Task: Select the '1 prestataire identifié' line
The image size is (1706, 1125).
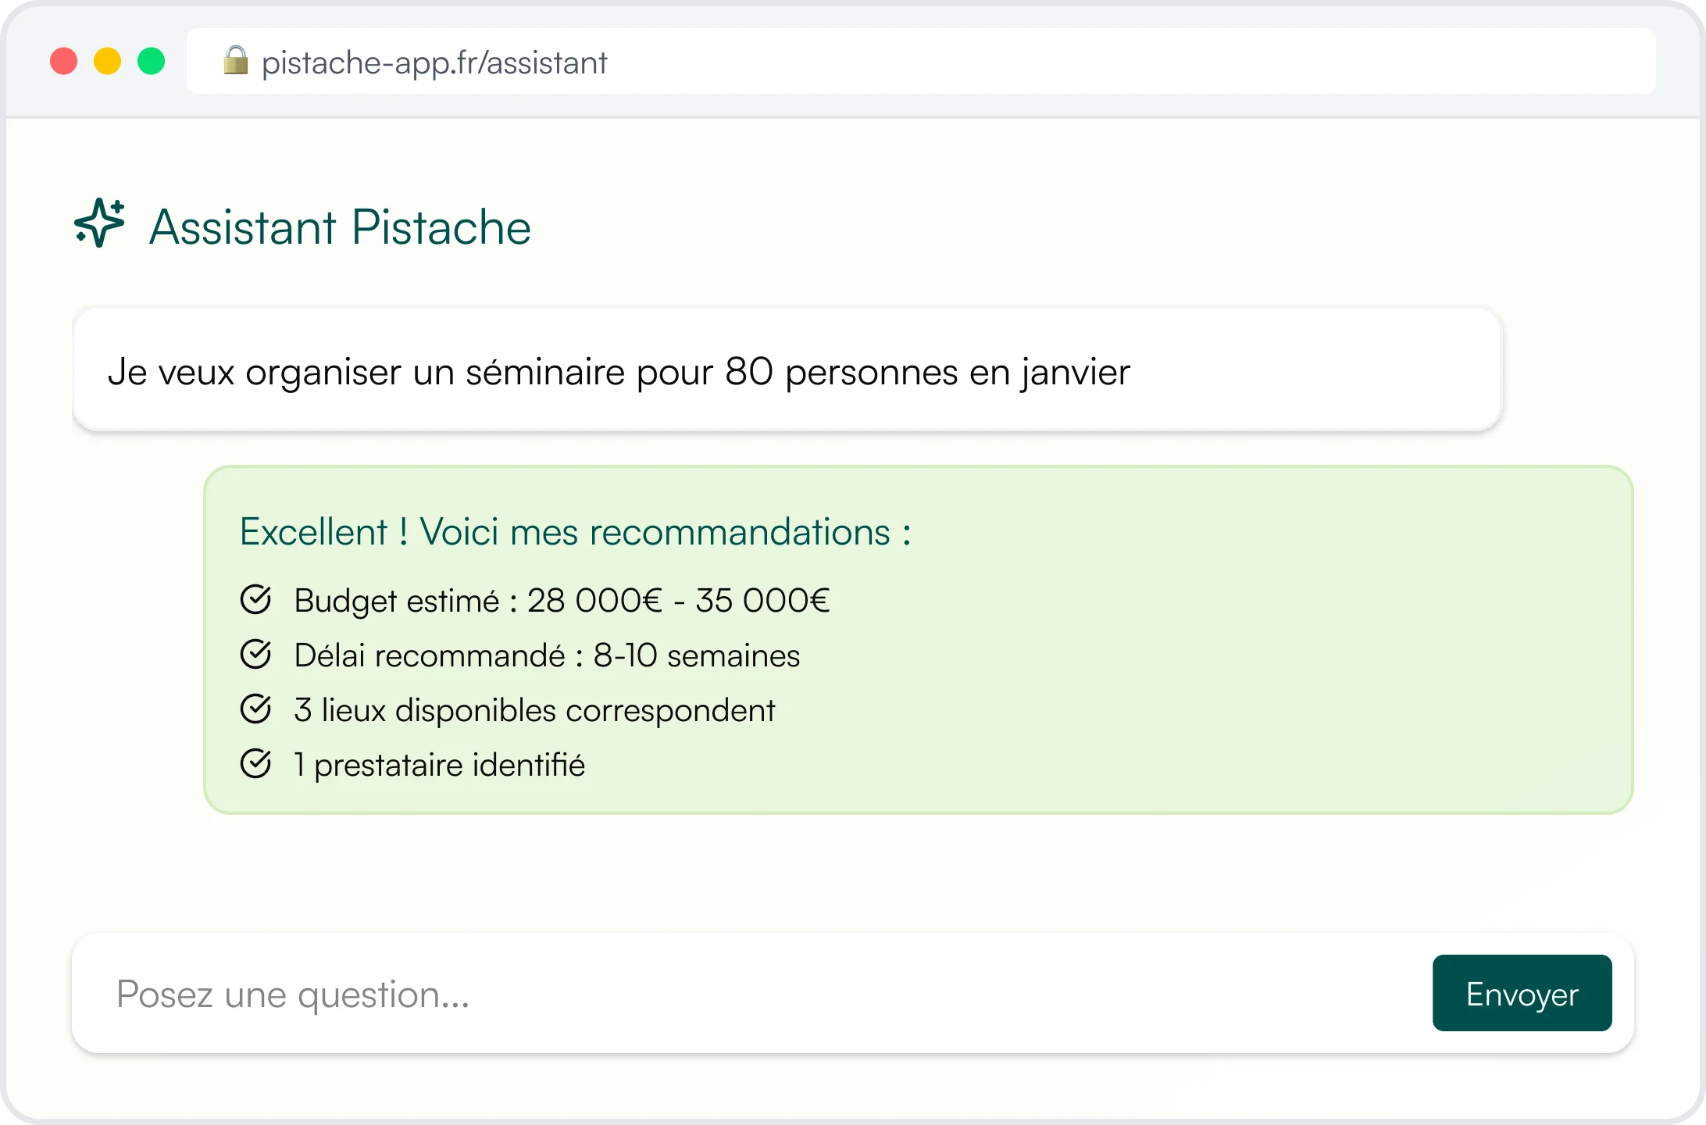Action: 438,764
